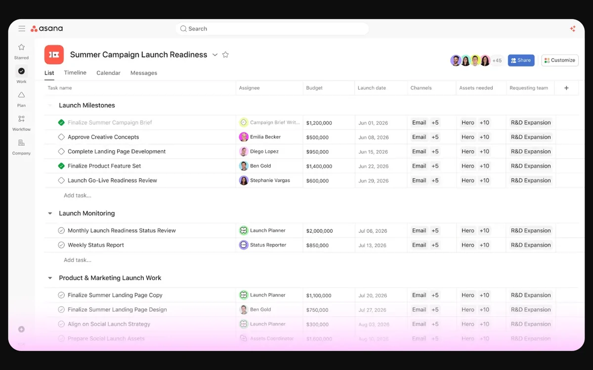Mark Monthly Launch Readiness Status Review complete

point(61,230)
